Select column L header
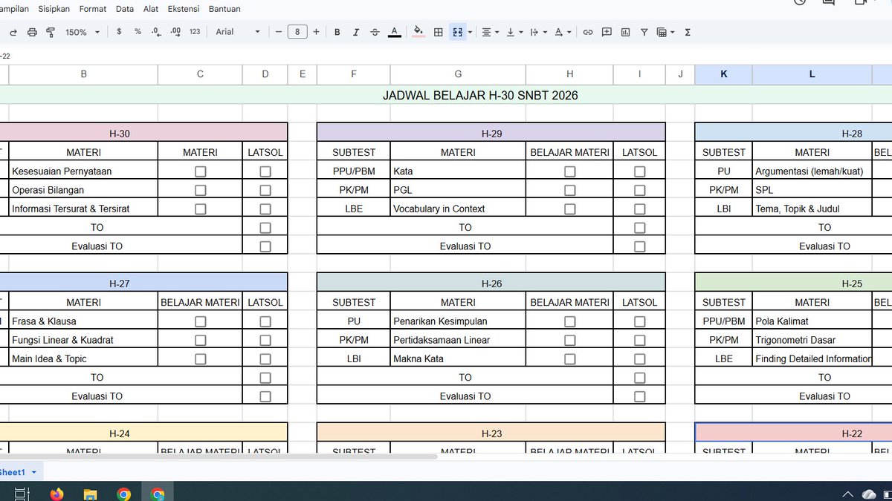Image resolution: width=892 pixels, height=501 pixels. click(812, 74)
